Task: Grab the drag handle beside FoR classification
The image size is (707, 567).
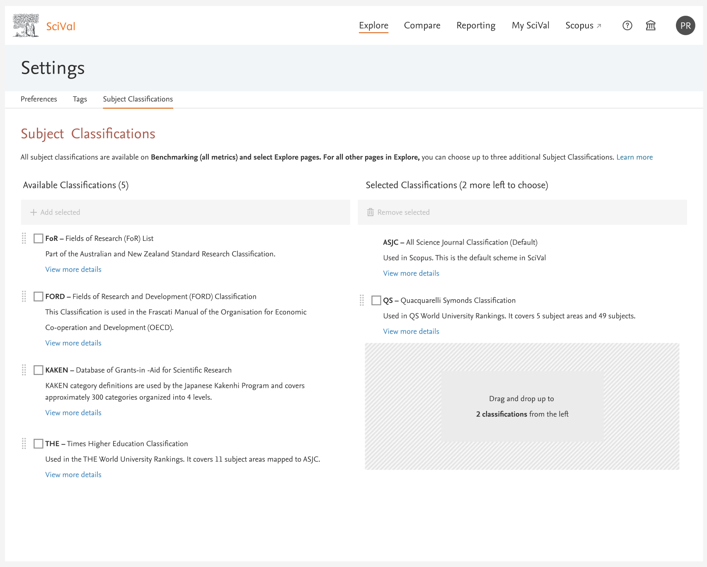Action: tap(24, 238)
